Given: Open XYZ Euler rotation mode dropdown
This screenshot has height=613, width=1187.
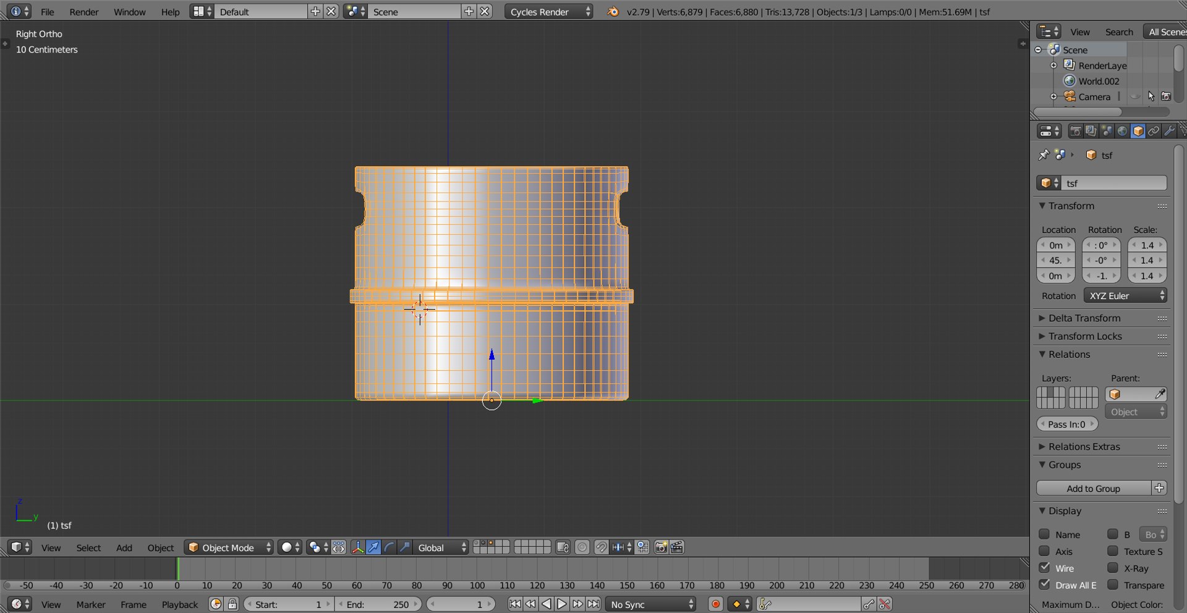Looking at the screenshot, I should tap(1125, 296).
